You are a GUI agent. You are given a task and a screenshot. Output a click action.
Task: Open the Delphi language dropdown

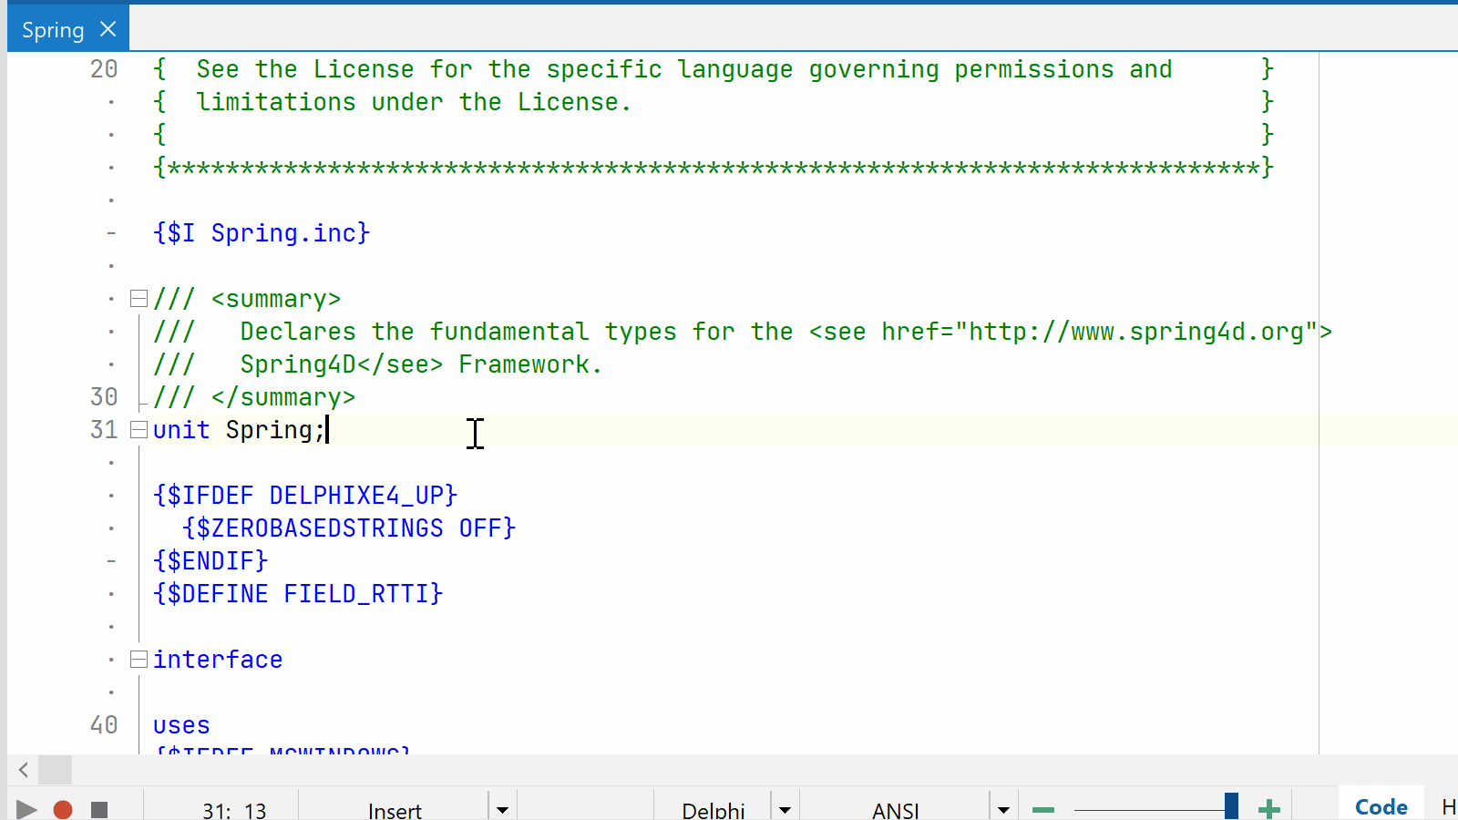point(785,809)
